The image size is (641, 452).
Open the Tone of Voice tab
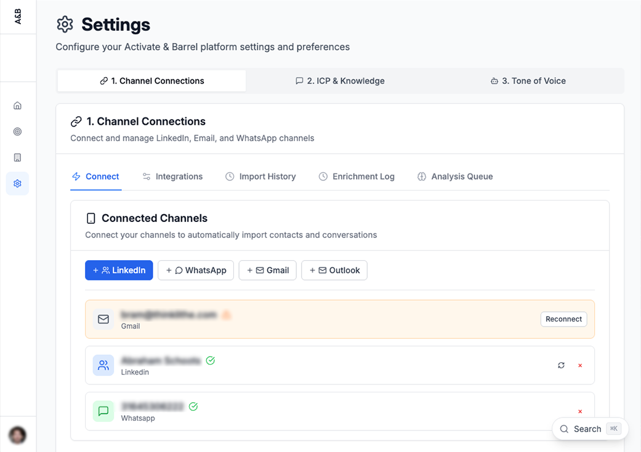tap(528, 81)
